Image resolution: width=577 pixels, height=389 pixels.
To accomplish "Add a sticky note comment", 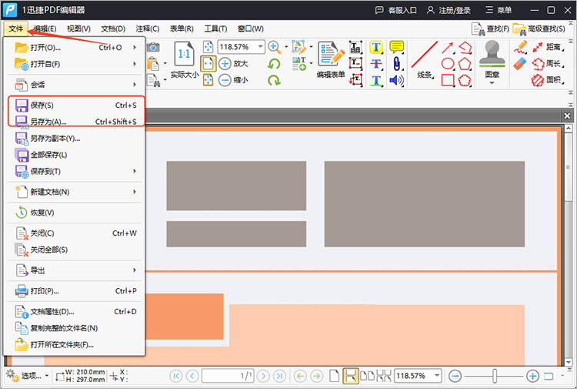I will tap(396, 47).
